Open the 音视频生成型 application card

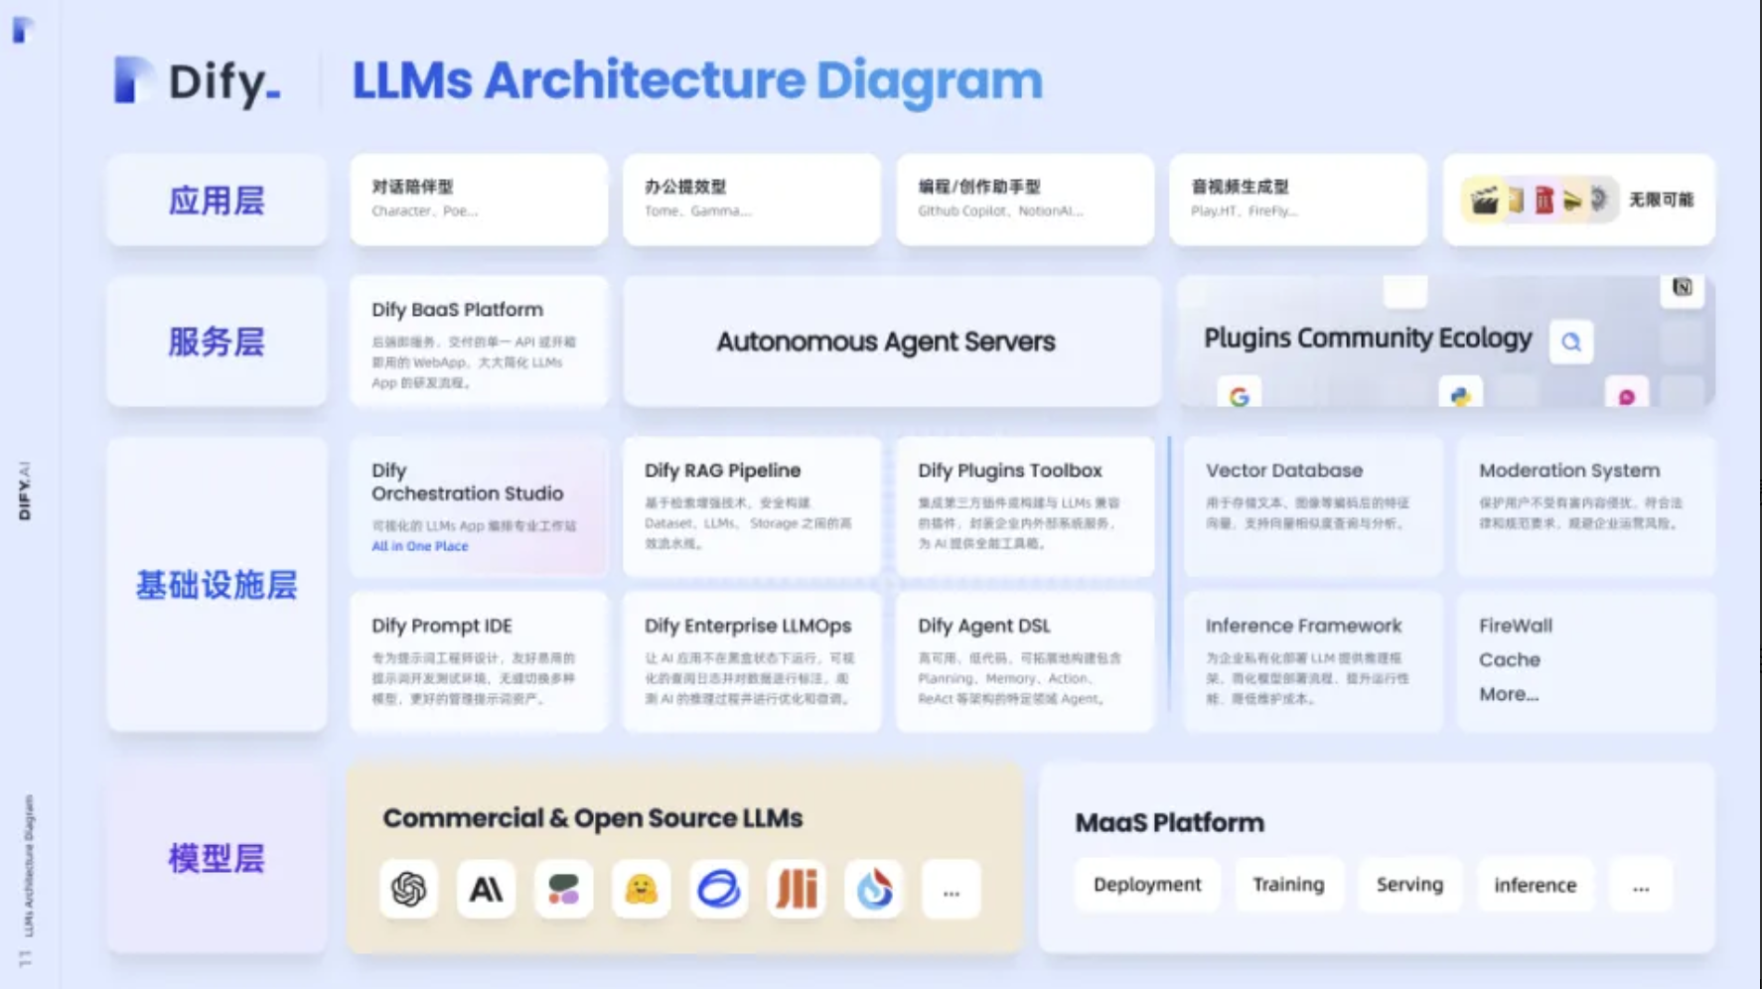tap(1298, 200)
